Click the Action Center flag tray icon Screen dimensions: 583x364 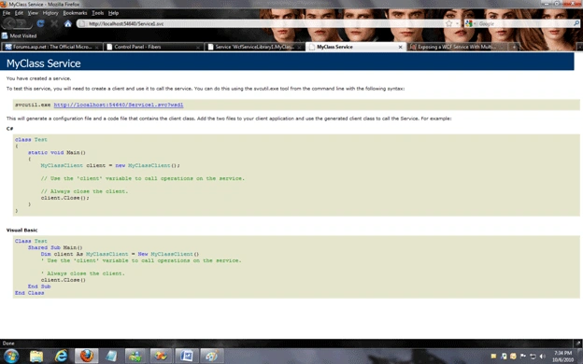(523, 357)
